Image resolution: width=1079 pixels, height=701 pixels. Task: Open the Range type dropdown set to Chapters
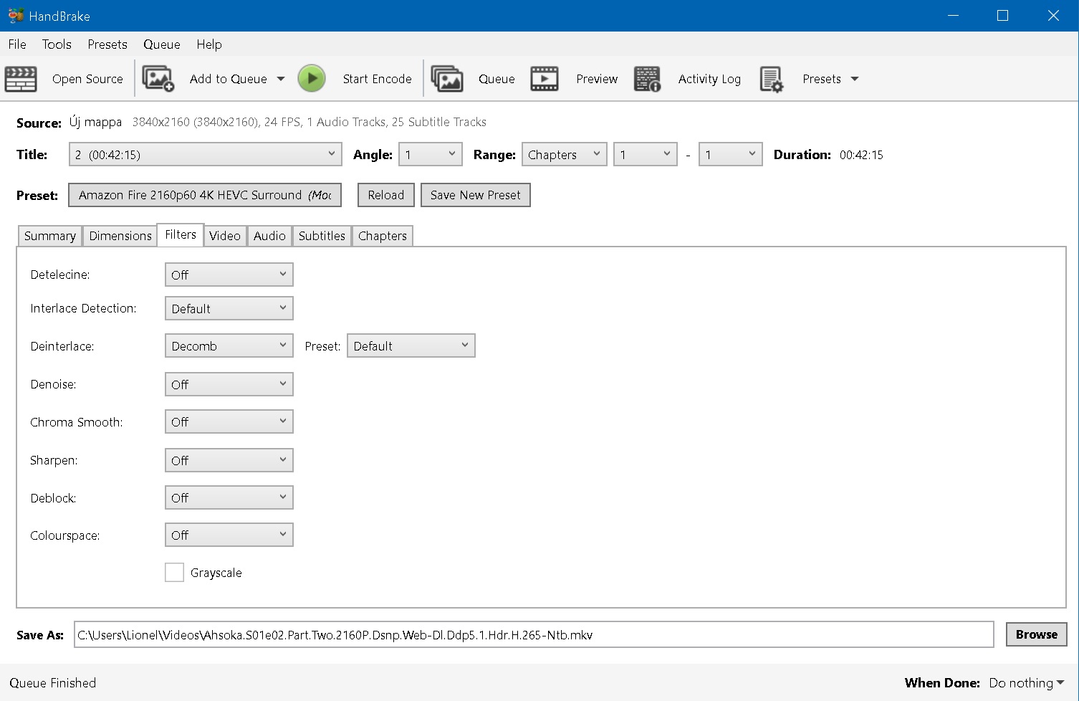pos(565,154)
